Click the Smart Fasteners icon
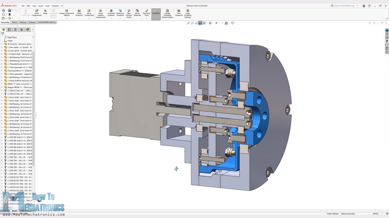 79,12
